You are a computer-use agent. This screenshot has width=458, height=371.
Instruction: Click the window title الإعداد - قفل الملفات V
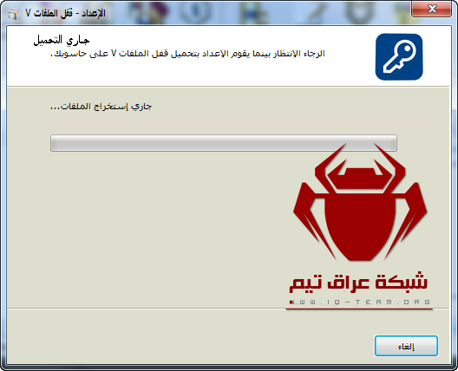(x=65, y=13)
